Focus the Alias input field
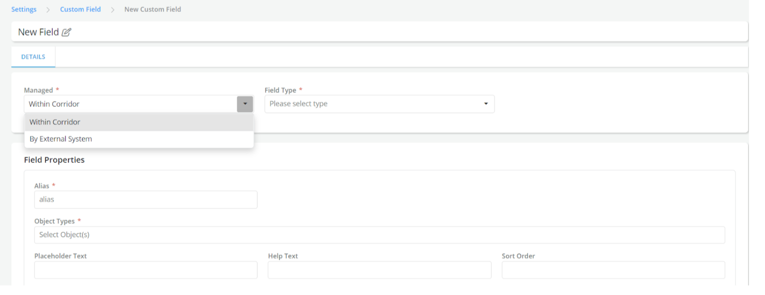 click(145, 200)
